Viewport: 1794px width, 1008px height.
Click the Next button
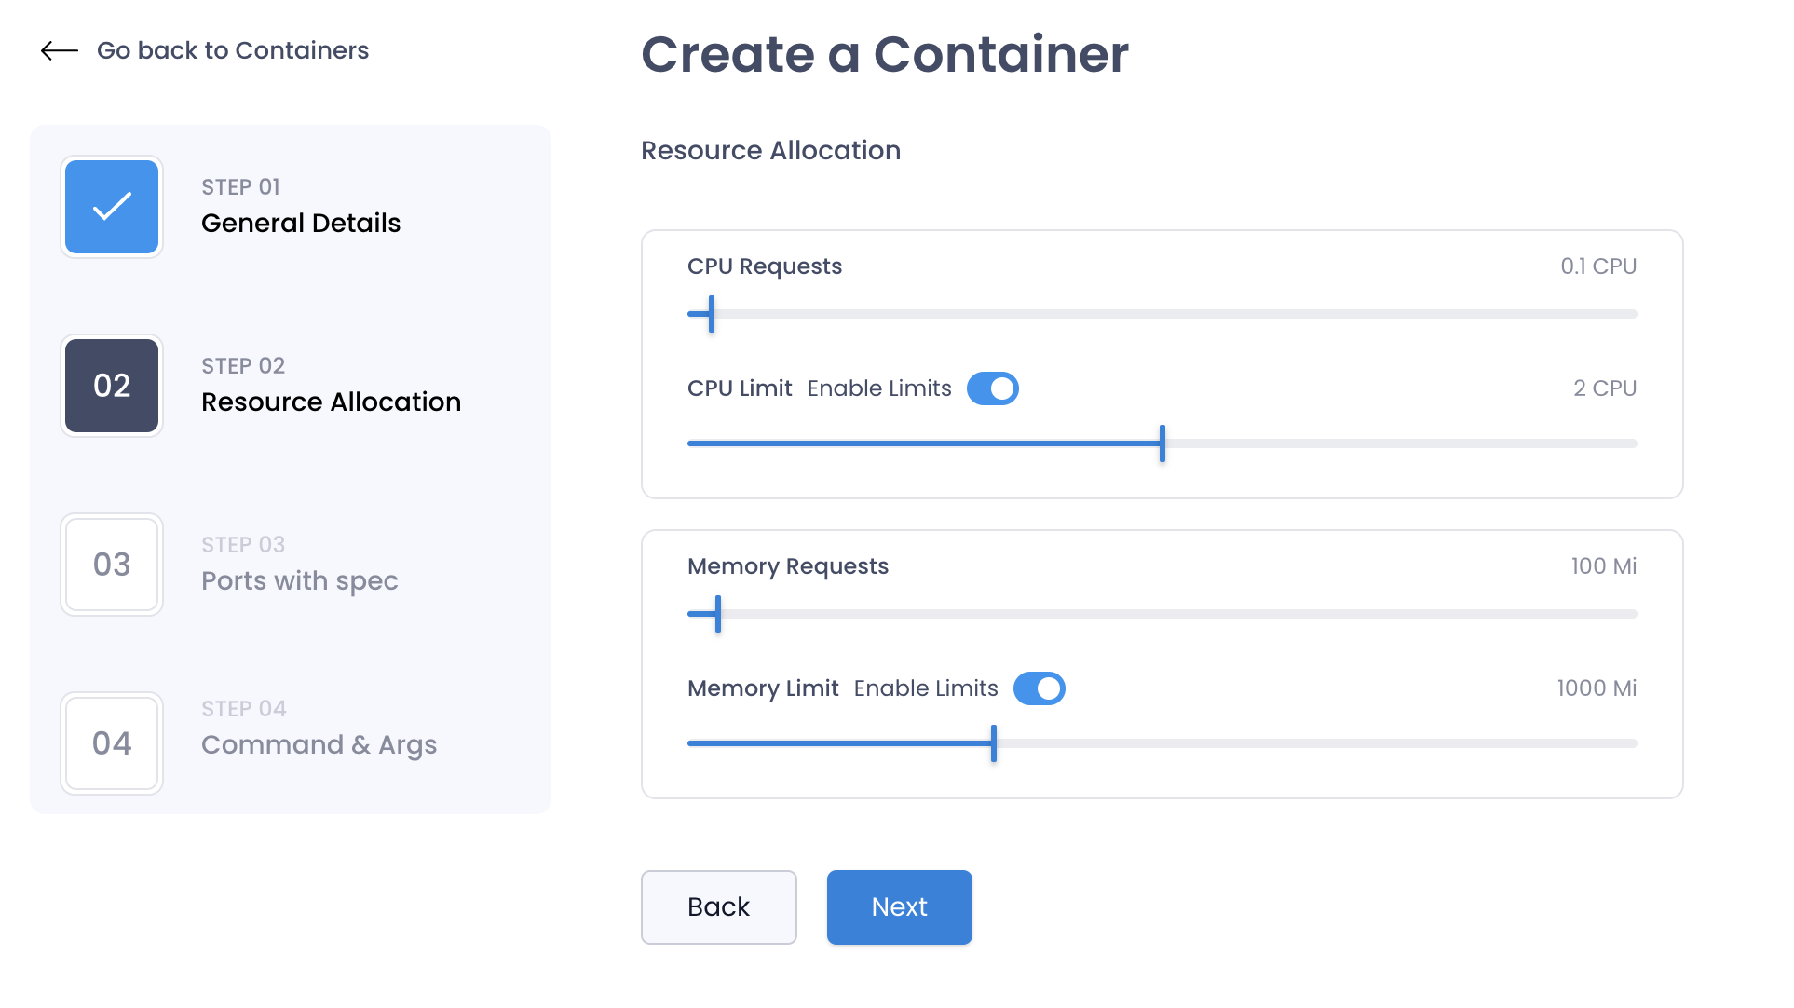click(x=900, y=907)
